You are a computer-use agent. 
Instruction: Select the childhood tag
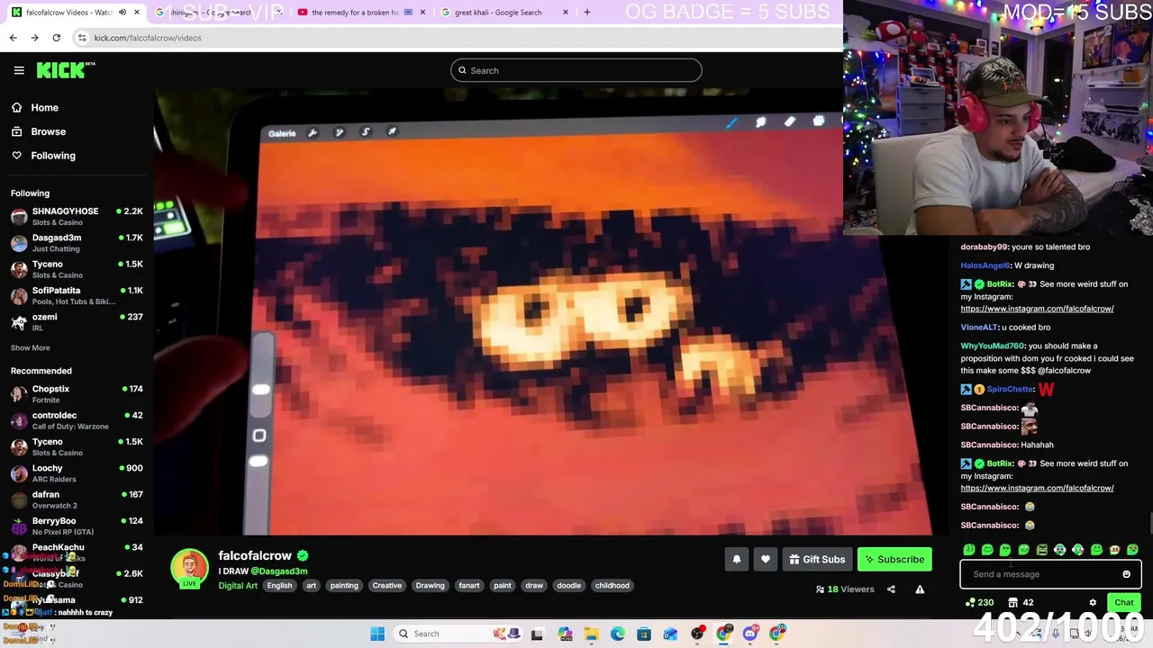(612, 586)
